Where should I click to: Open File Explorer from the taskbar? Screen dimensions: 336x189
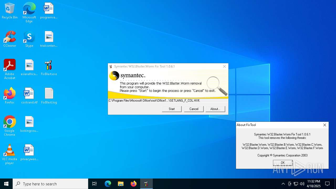pyautogui.click(x=120, y=184)
